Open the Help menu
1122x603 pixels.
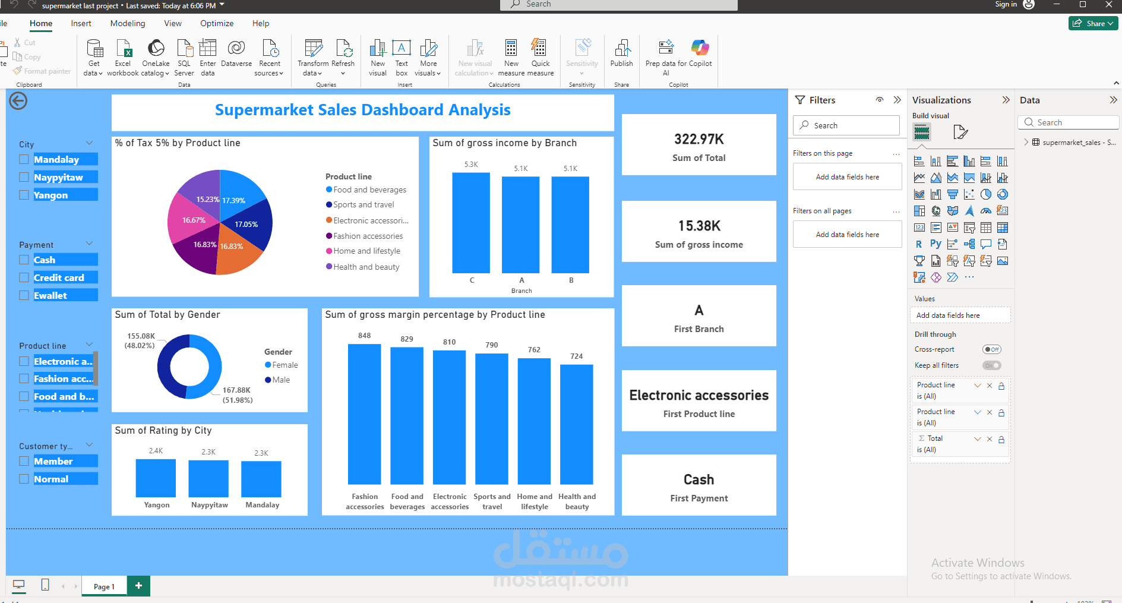(260, 23)
